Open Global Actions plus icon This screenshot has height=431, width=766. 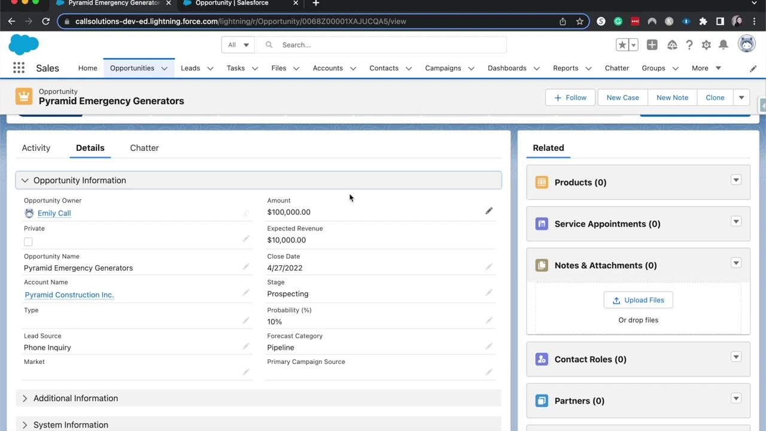(652, 45)
